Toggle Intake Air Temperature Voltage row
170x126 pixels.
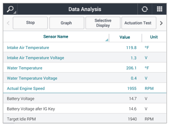pos(85,58)
